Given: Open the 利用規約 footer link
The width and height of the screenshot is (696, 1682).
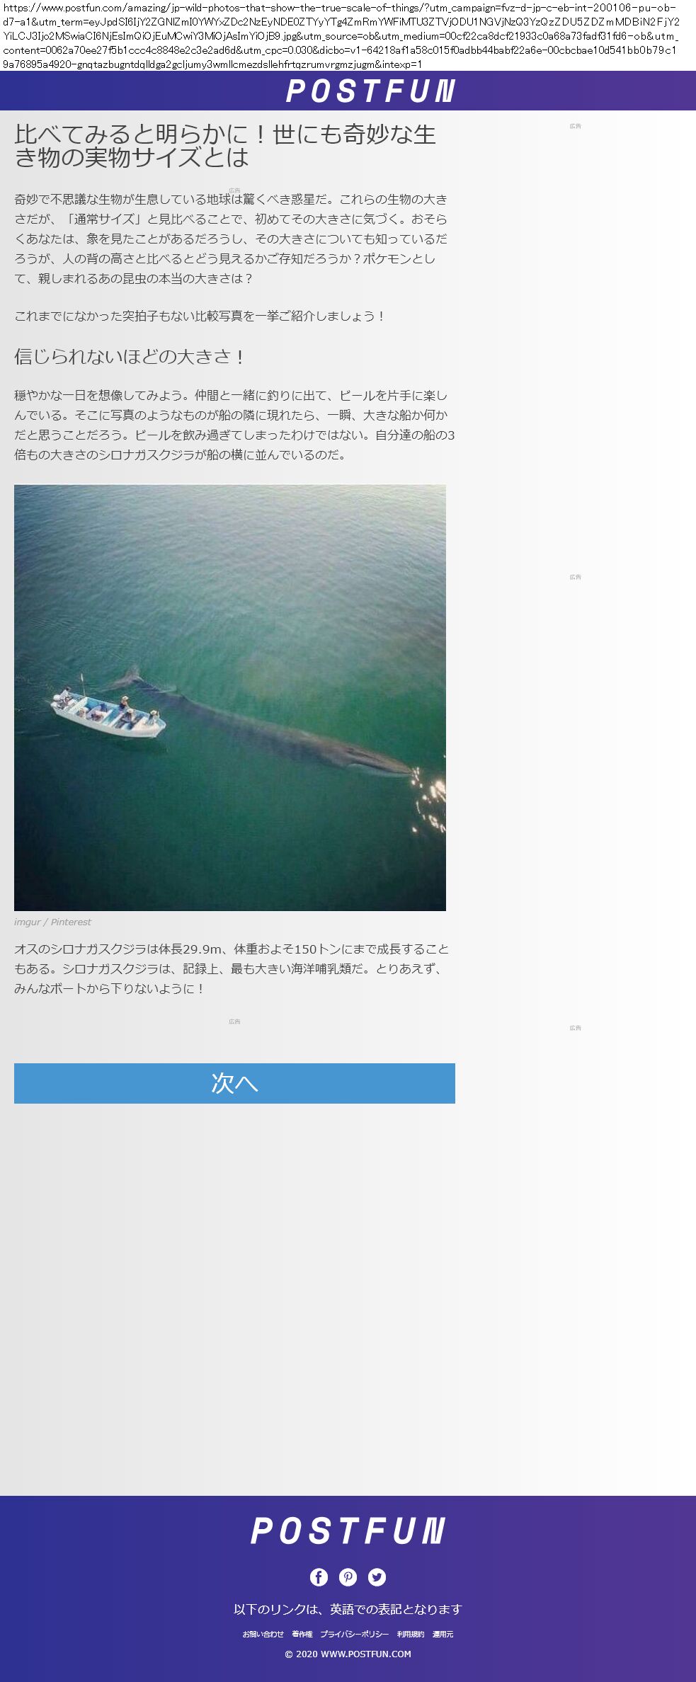Looking at the screenshot, I should (x=411, y=1634).
